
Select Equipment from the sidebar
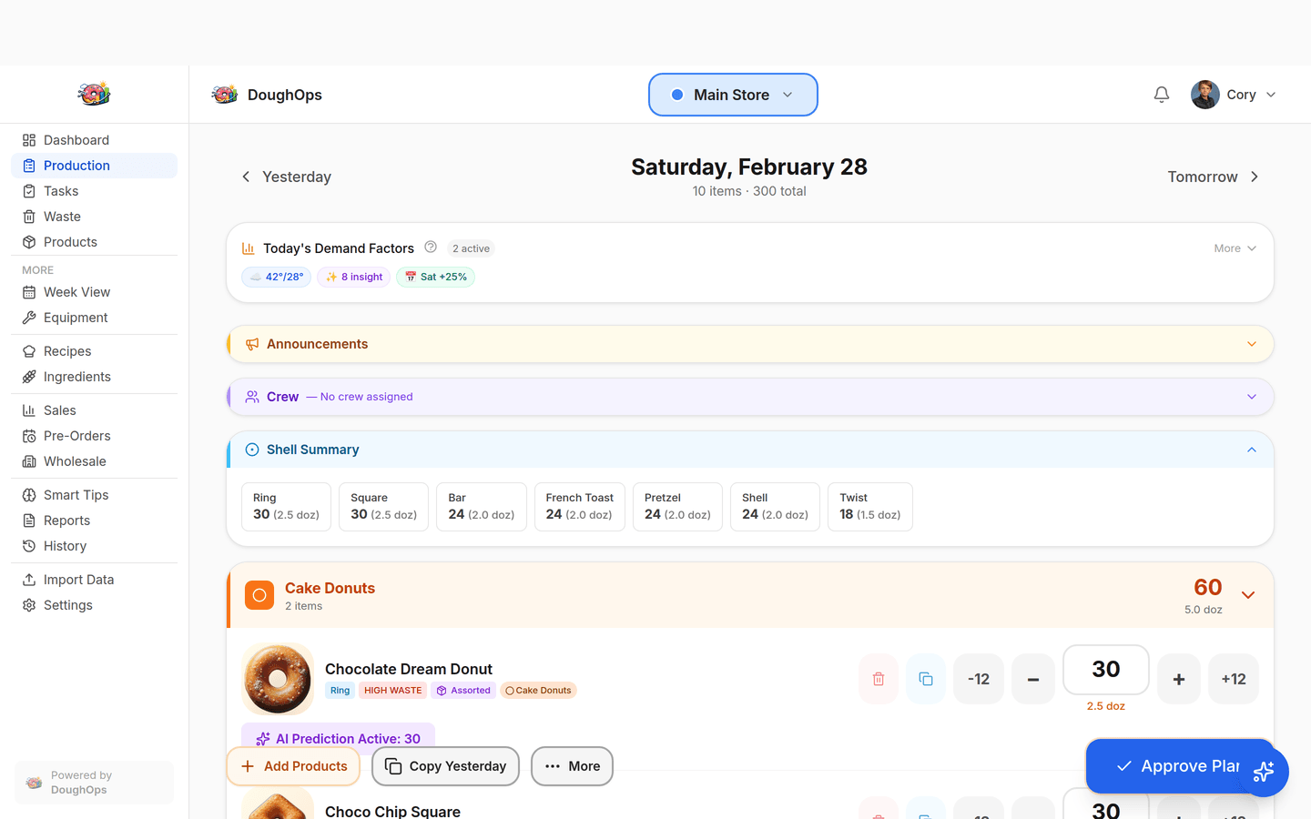(x=73, y=317)
